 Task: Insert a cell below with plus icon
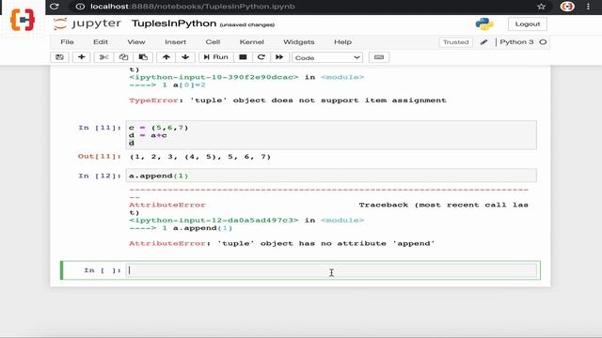(82, 57)
